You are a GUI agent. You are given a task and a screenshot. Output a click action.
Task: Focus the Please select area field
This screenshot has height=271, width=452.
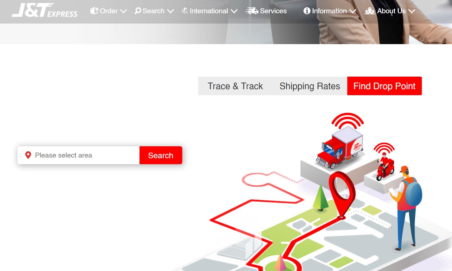tap(79, 155)
